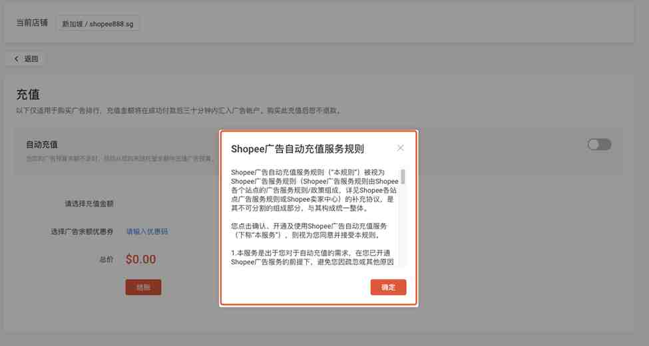Click rules paragraph starting 1.本服务
The height and width of the screenshot is (346, 649).
click(312, 257)
